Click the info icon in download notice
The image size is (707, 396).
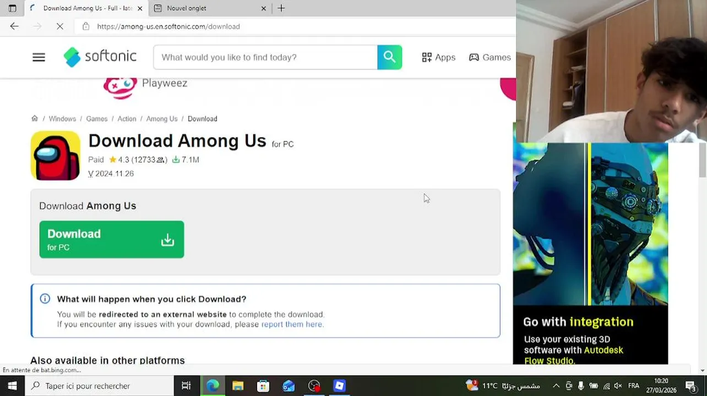[45, 299]
